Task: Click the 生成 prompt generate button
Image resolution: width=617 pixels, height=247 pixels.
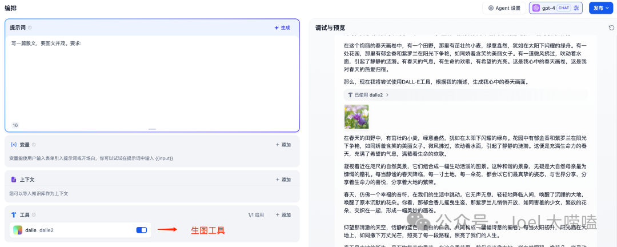Action: coord(282,27)
